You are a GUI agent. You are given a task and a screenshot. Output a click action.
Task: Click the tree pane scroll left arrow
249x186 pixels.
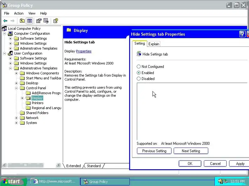(x=4, y=165)
